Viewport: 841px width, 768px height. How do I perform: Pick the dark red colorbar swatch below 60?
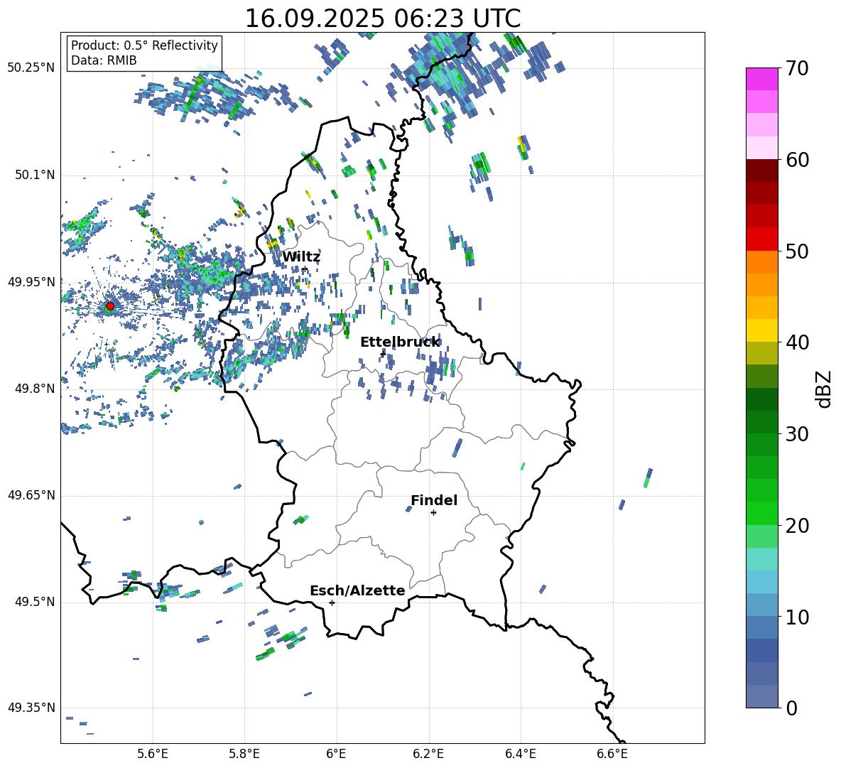click(x=762, y=171)
